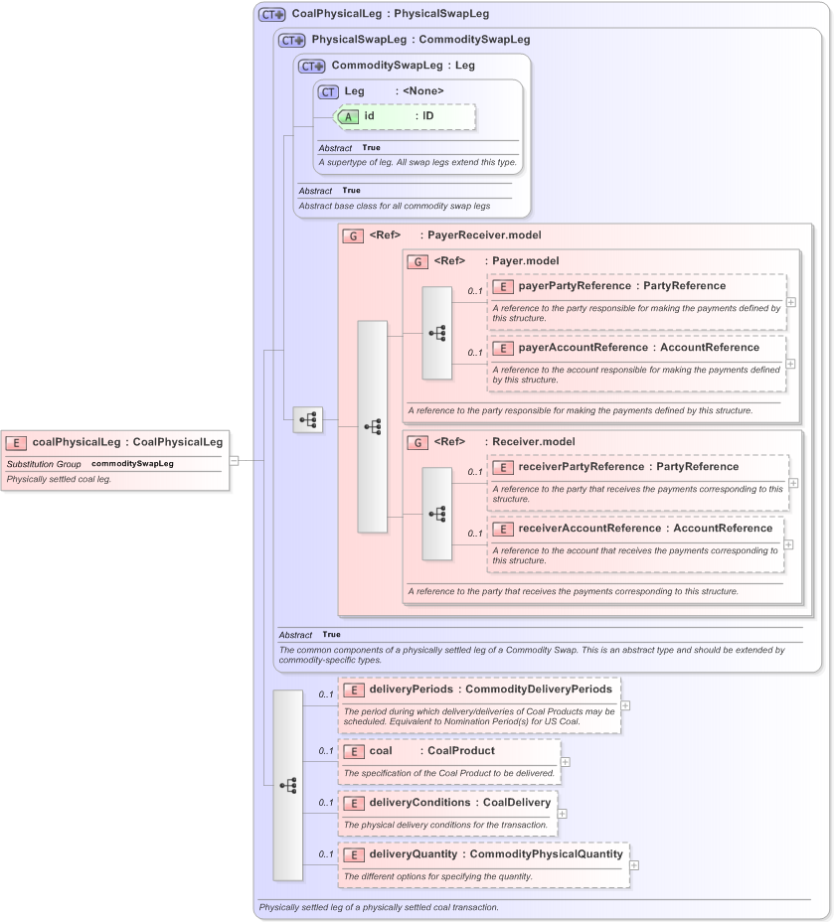Expand deliveryPeriods with its plus box
This screenshot has height=922, width=834.
(x=625, y=705)
